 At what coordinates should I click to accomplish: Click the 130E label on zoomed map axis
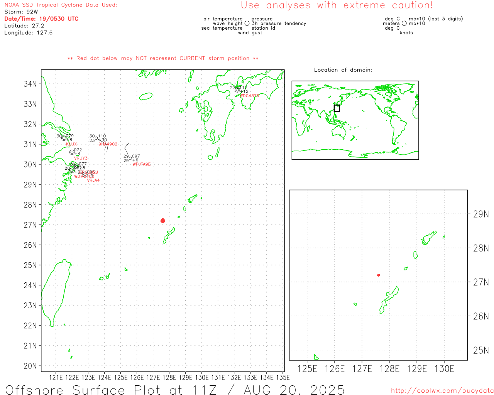pos(444,369)
